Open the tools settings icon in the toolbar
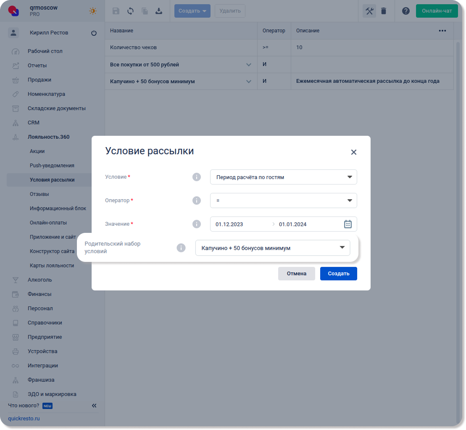The height and width of the screenshot is (430, 466). 369,11
